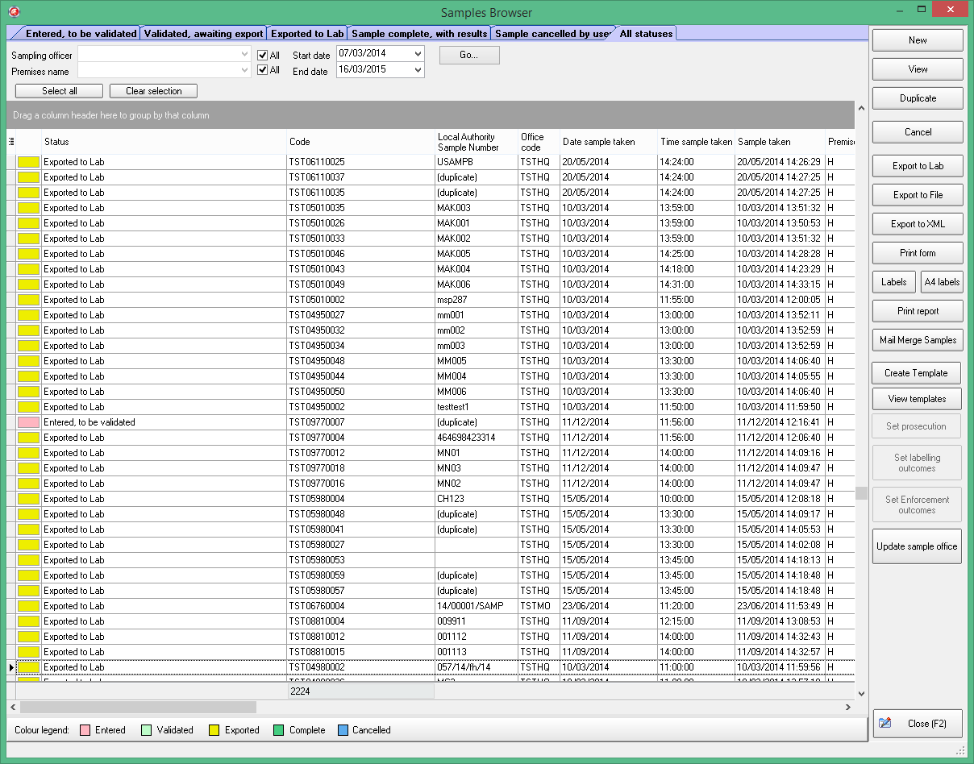Open the Premises name dropdown

pos(245,71)
